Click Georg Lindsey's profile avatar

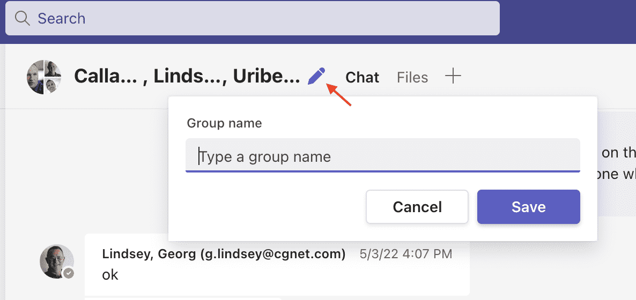point(56,261)
